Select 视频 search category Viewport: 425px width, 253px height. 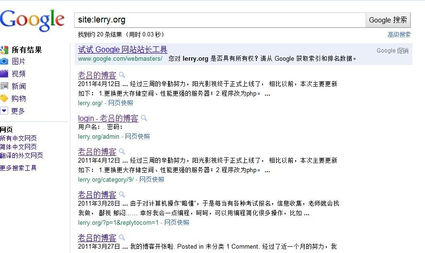click(x=18, y=74)
